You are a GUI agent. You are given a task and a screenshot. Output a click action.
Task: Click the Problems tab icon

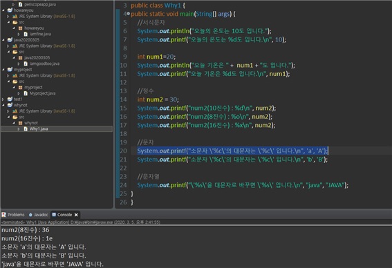click(x=3, y=215)
